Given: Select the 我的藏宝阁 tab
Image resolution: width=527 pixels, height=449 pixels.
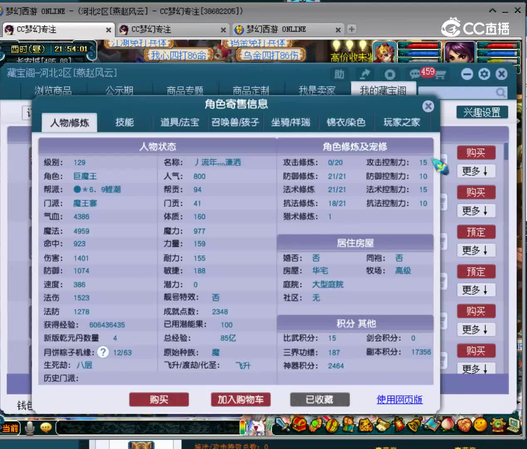Looking at the screenshot, I should point(383,90).
